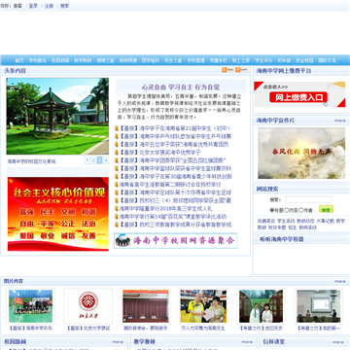
Task: Switch slideshow to page 2
Action: click(x=93, y=160)
